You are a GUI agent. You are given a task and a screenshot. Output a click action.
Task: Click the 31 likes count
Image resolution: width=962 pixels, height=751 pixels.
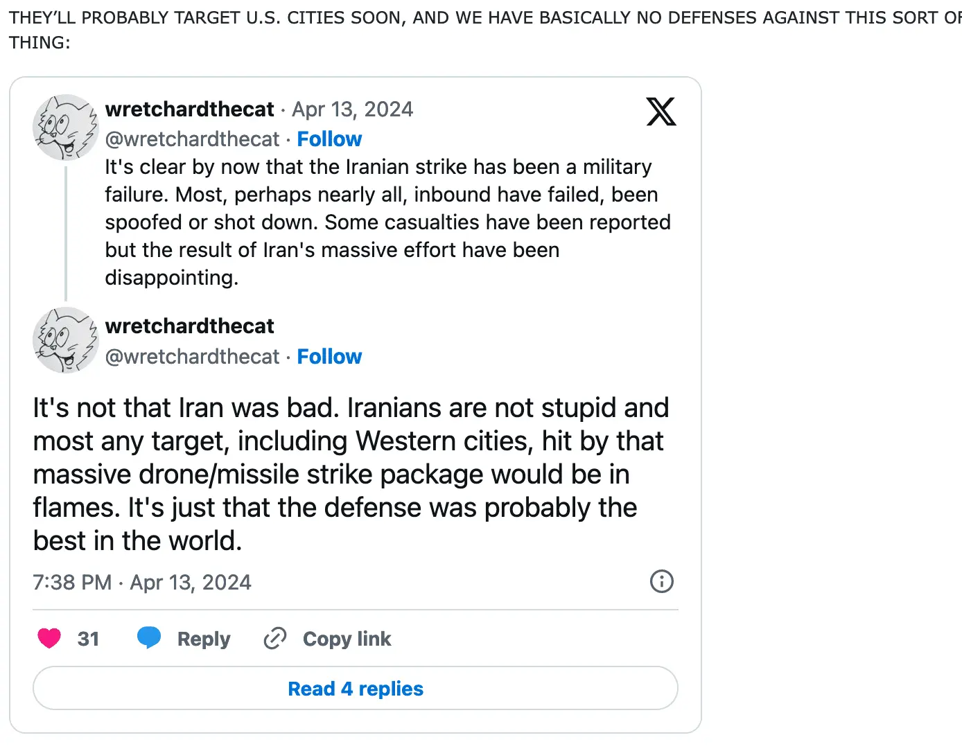point(88,639)
